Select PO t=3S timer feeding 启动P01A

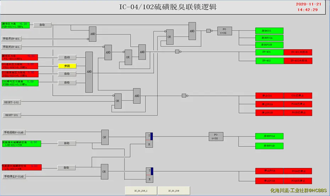(216, 136)
